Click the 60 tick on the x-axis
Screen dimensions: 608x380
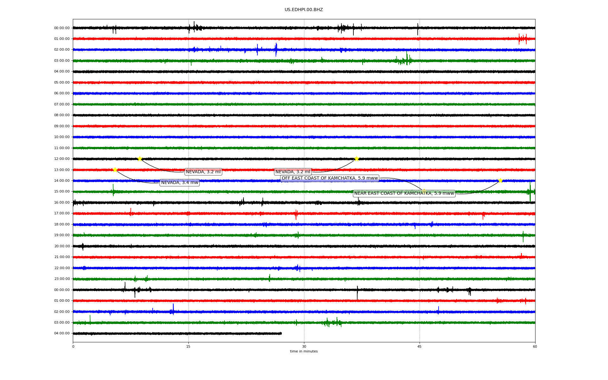535,346
